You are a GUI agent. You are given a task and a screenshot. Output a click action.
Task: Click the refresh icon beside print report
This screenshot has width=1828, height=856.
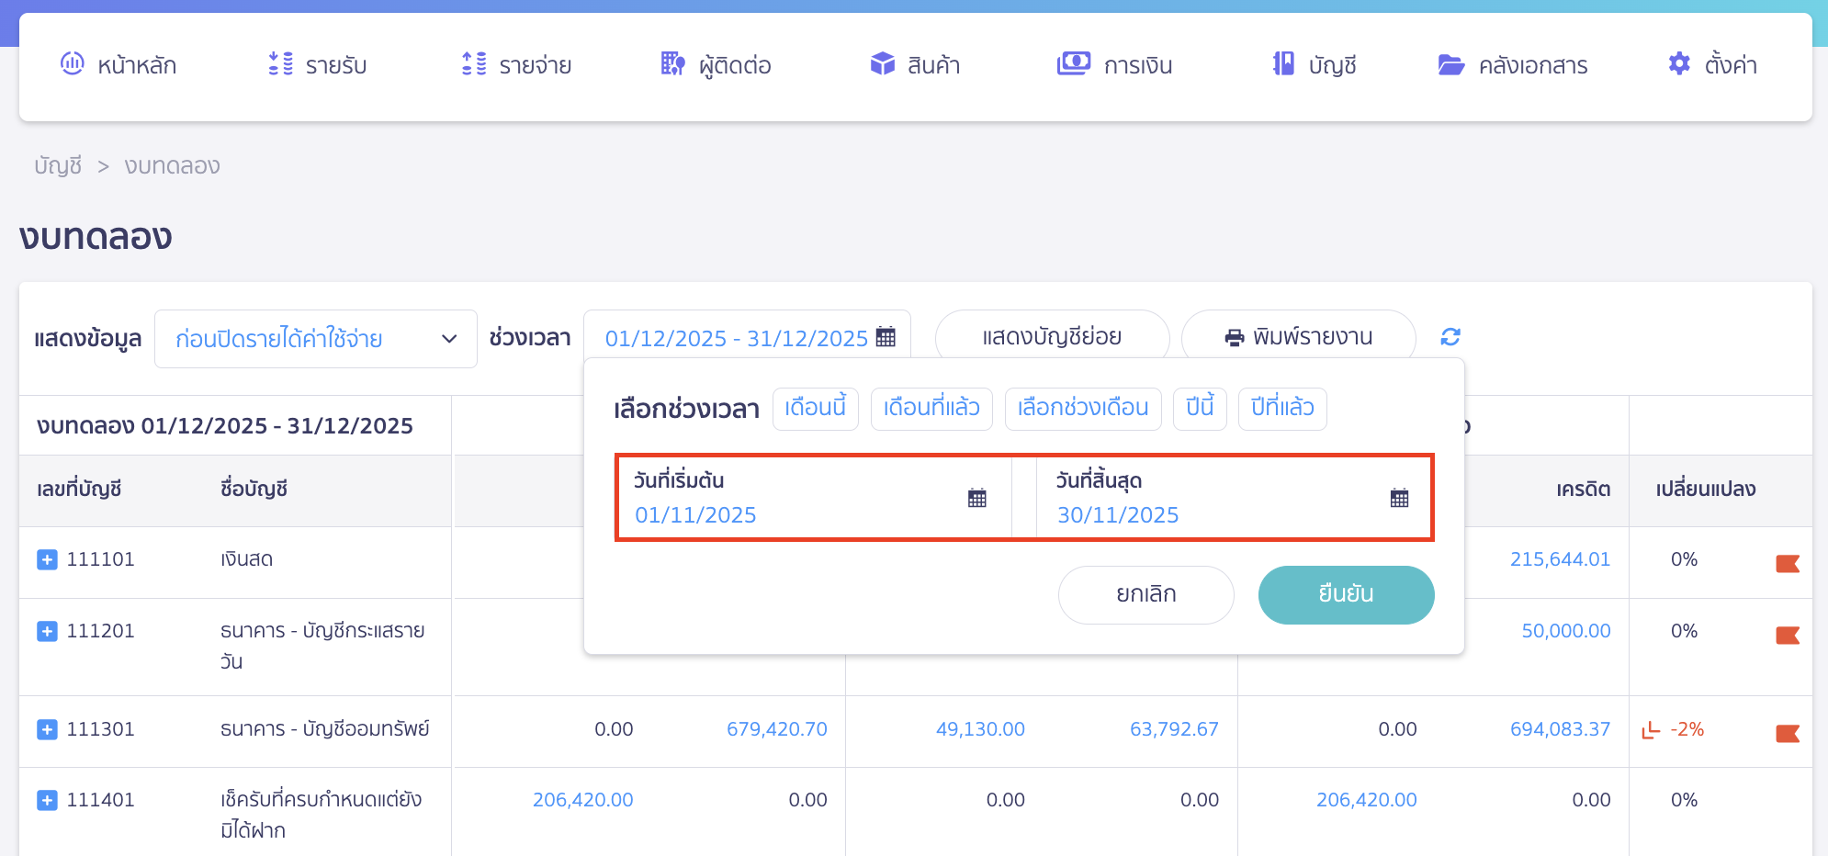pos(1450,337)
